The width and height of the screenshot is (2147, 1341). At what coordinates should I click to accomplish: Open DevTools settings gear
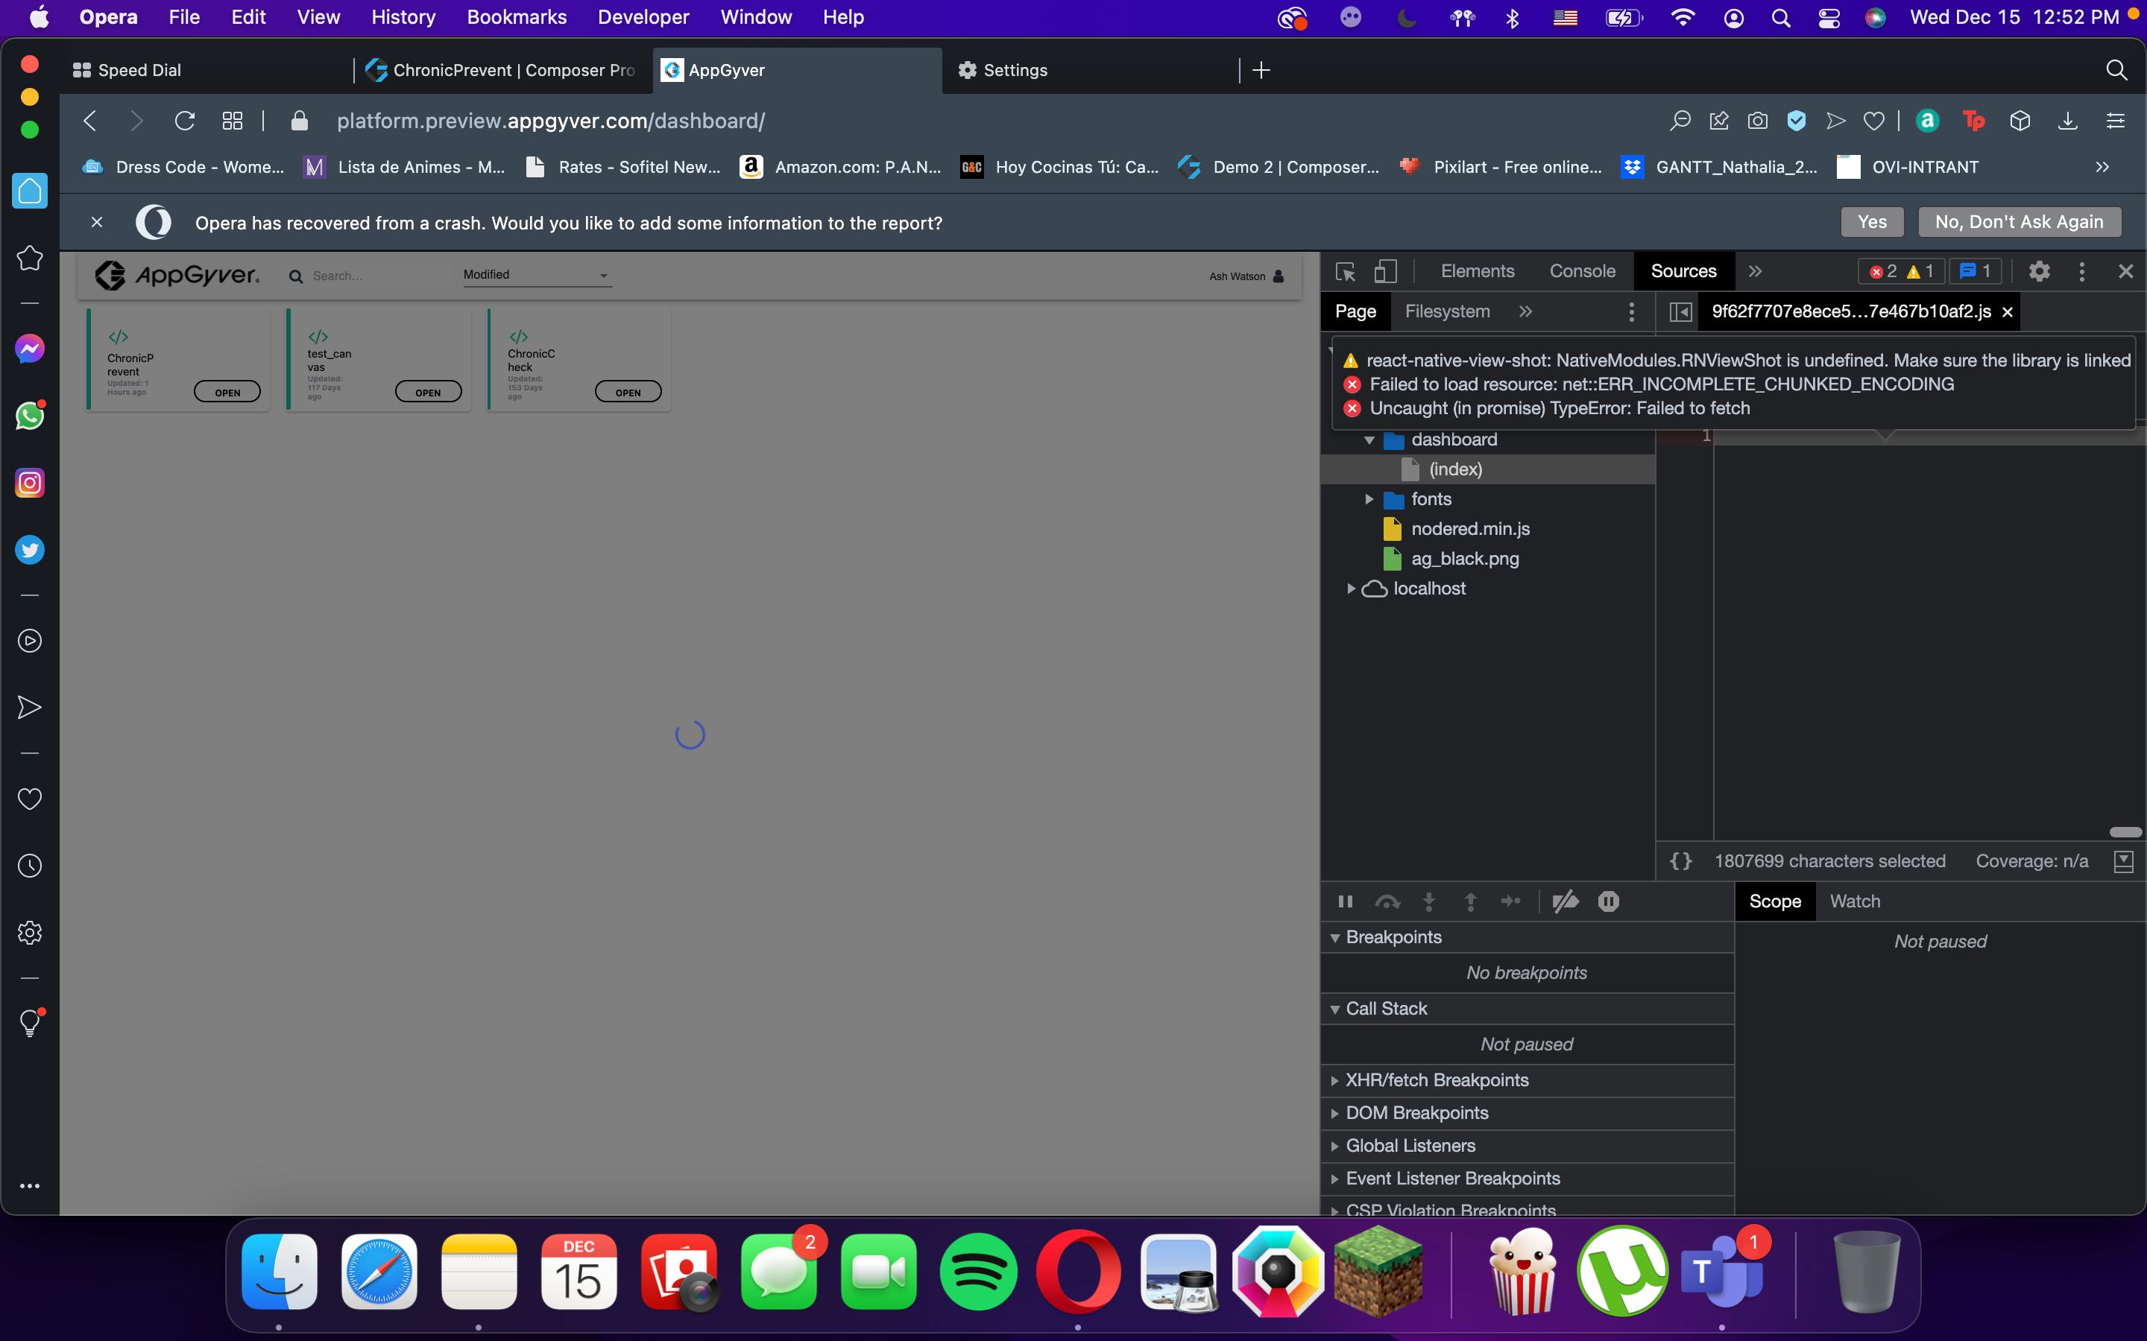(x=2039, y=271)
